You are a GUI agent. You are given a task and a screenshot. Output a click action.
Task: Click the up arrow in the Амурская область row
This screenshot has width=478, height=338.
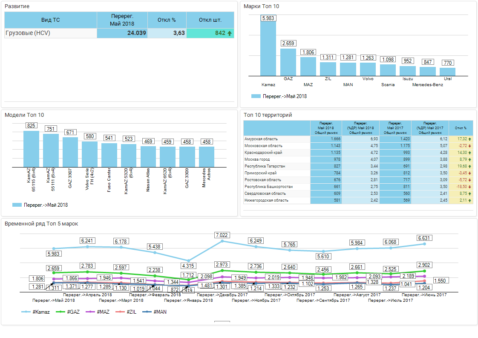pos(470,139)
